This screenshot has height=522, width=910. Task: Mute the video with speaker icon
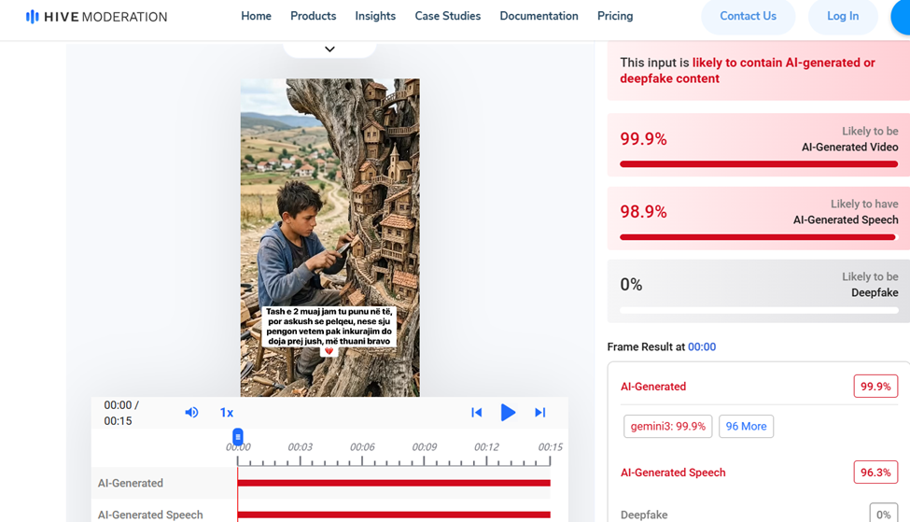tap(191, 413)
